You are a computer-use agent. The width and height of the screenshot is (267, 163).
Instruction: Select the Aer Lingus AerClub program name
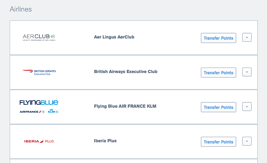click(x=114, y=37)
